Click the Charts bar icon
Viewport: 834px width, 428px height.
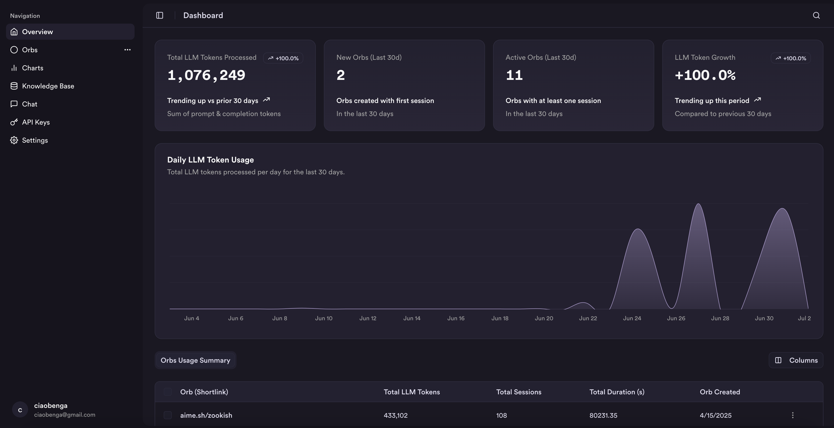(14, 68)
